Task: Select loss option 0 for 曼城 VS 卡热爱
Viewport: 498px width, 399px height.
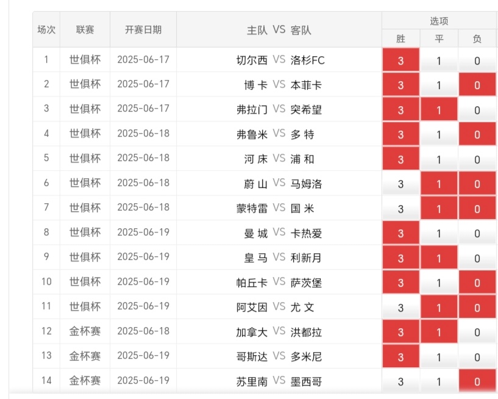Action: click(477, 232)
